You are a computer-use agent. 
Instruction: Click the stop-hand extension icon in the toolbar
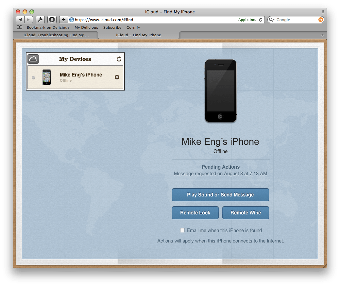pyautogui.click(x=52, y=20)
